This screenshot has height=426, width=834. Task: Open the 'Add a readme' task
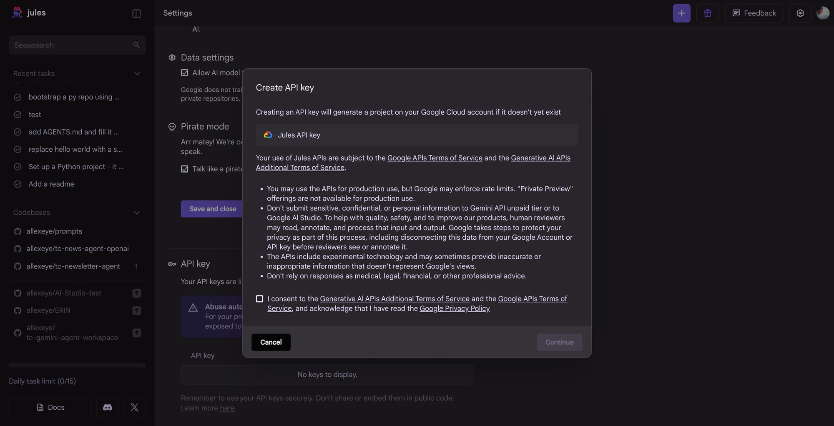[51, 184]
